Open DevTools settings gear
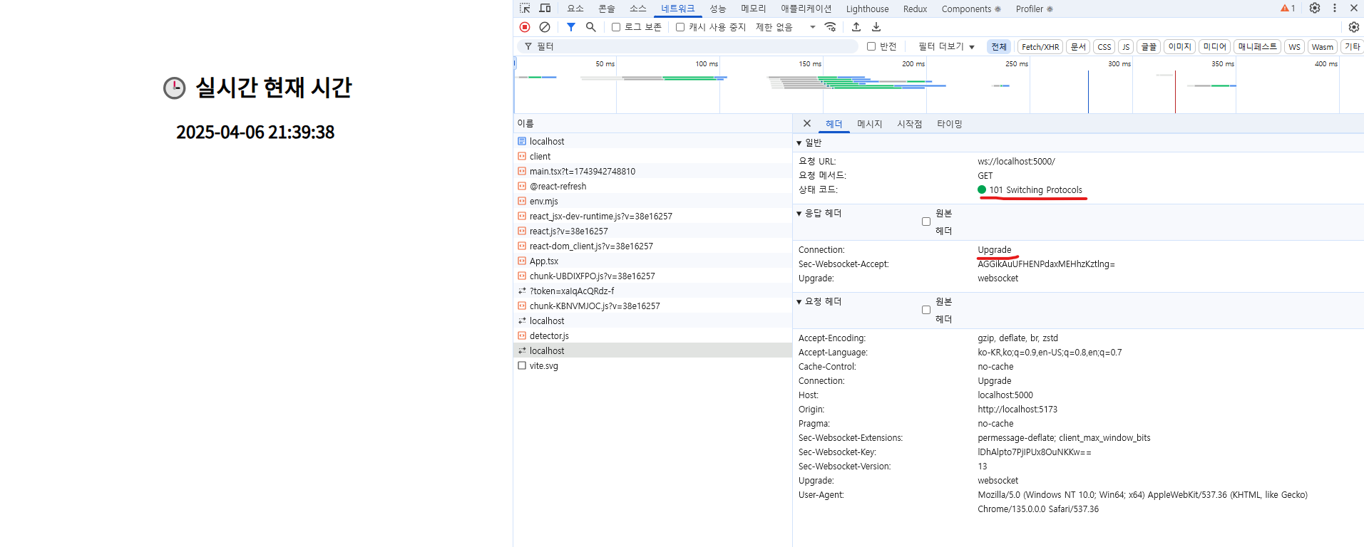The image size is (1364, 547). click(1315, 9)
